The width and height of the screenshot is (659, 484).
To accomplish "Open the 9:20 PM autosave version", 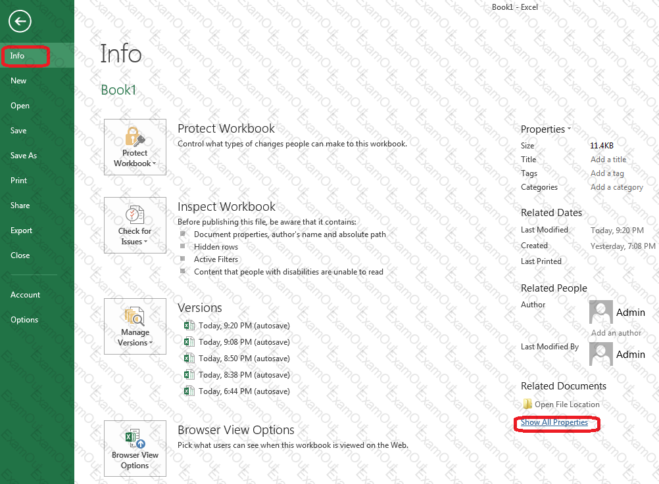I will (243, 326).
